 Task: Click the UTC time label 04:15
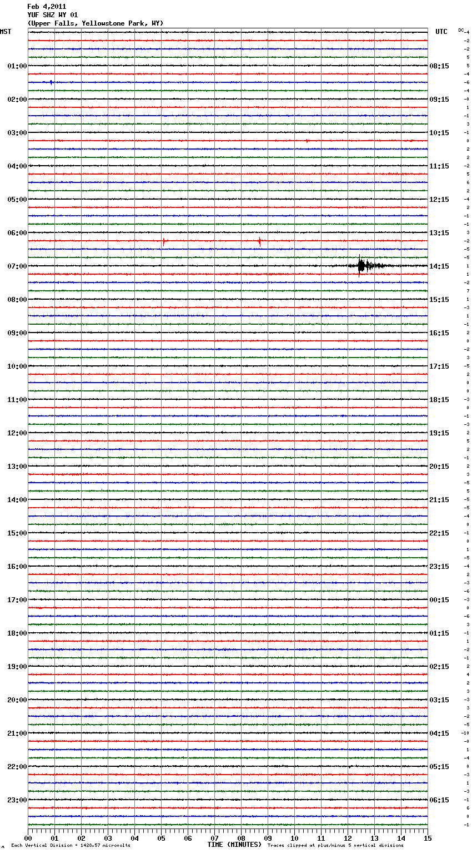click(x=439, y=733)
